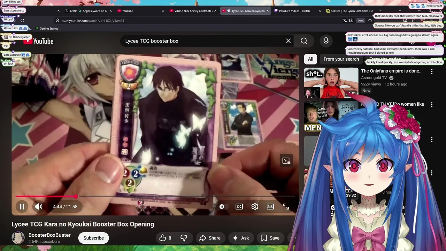Click the 4:44 / 21:58 time display
The height and width of the screenshot is (251, 446).
click(65, 207)
